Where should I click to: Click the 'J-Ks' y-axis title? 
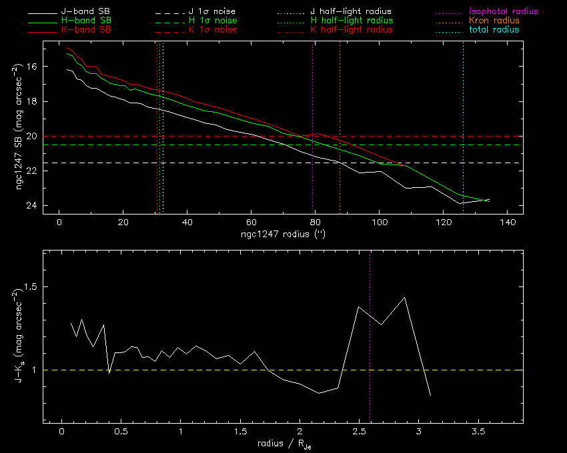tap(19, 336)
